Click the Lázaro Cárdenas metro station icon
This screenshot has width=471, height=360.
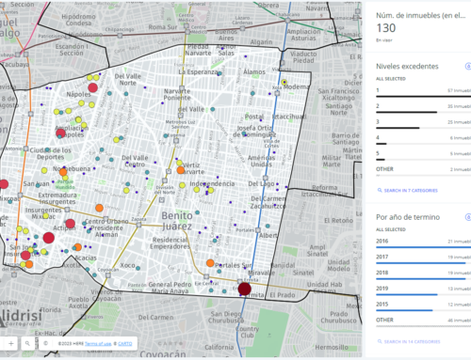(x=242, y=28)
